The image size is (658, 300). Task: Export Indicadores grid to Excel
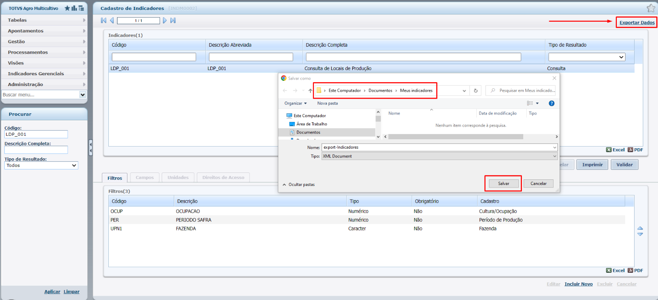[615, 150]
